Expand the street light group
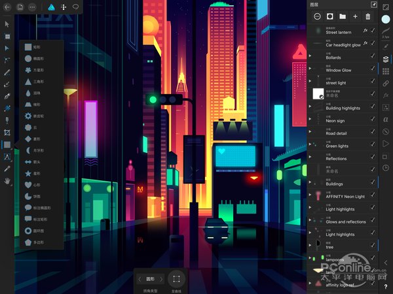393x294 pixels. (x=310, y=81)
